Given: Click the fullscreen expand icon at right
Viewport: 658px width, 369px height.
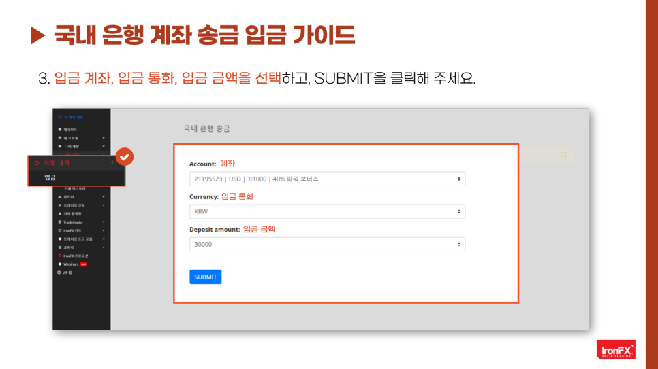Looking at the screenshot, I should 563,154.
